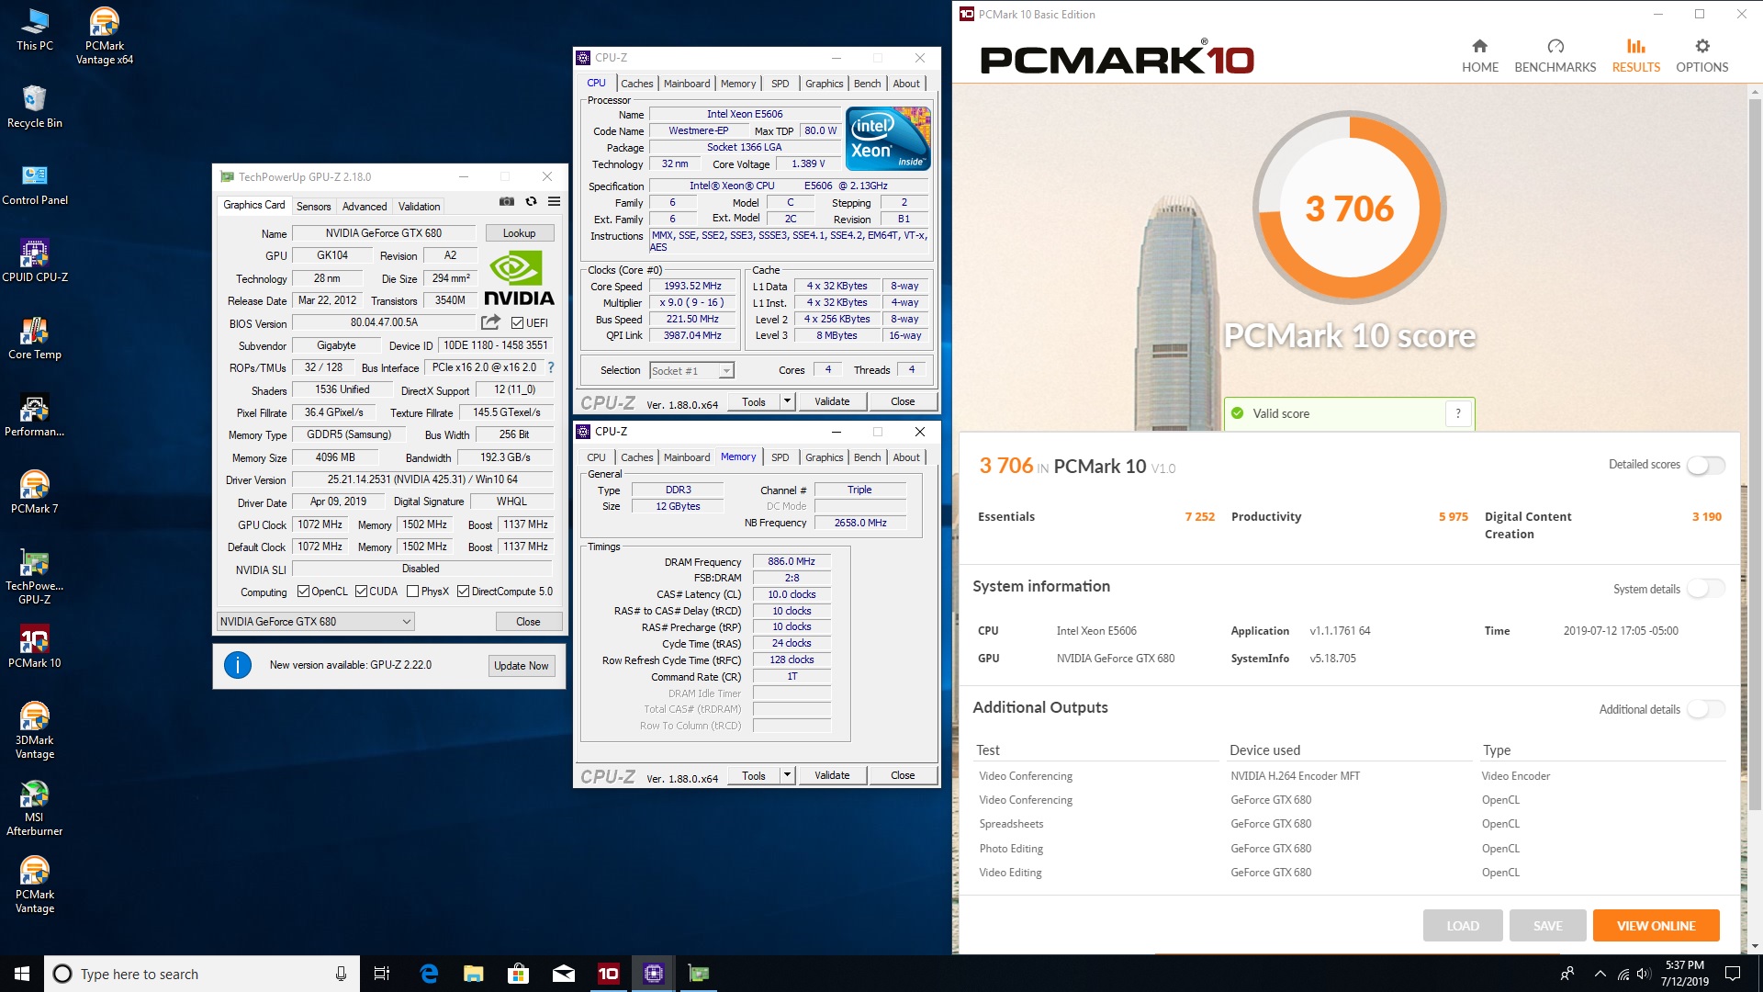Viewport: 1763px width, 992px height.
Task: Open Tools dropdown arrow in upper CPU-Z
Action: (787, 401)
